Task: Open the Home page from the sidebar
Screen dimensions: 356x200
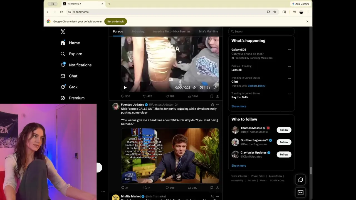Action: pyautogui.click(x=70, y=43)
